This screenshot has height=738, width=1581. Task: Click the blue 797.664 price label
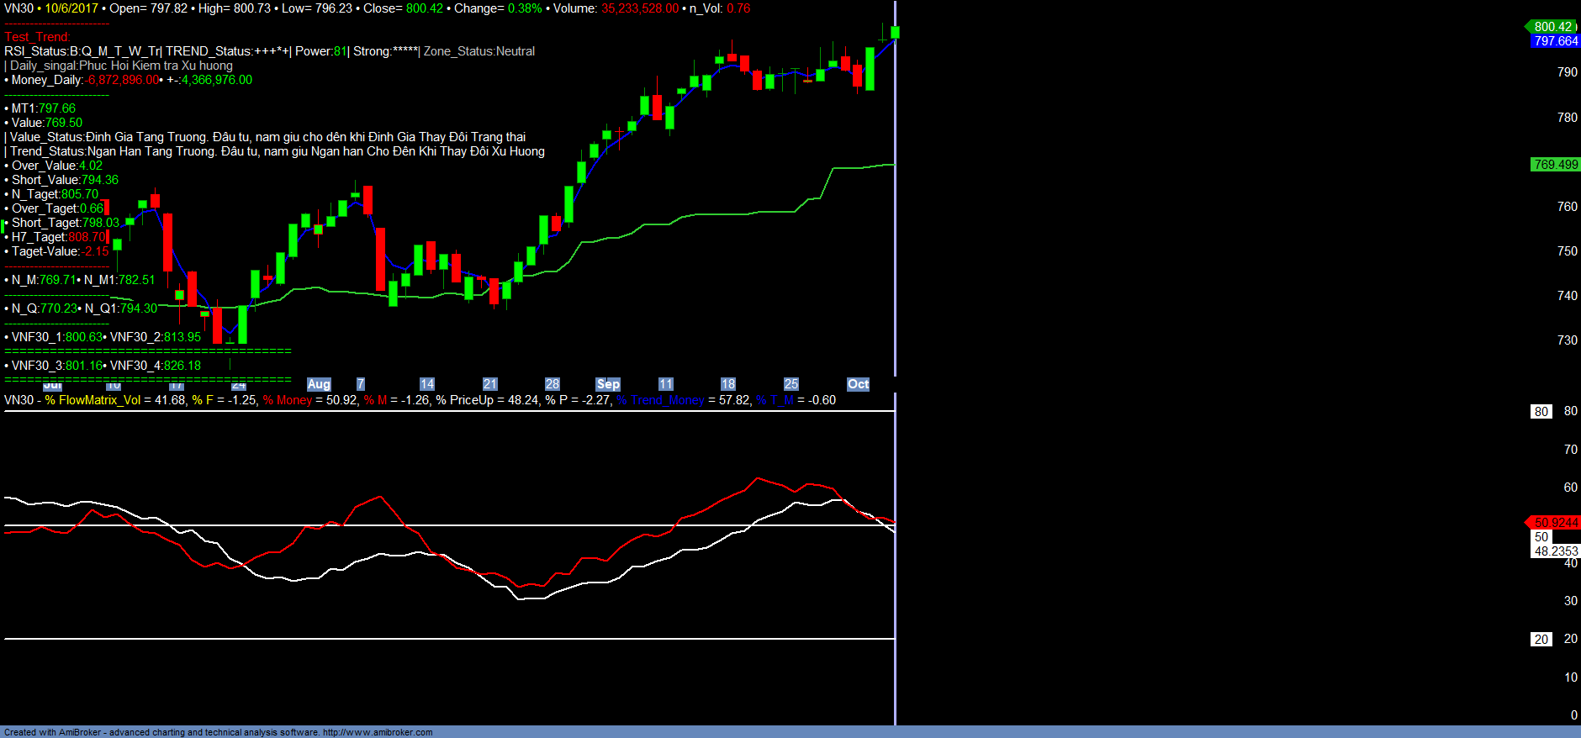pos(1555,41)
